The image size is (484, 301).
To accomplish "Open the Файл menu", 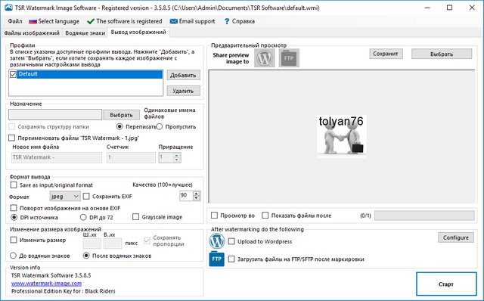I will coord(15,21).
